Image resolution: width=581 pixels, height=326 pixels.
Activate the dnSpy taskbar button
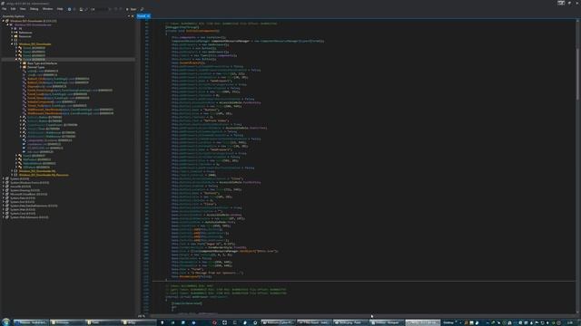click(423, 322)
